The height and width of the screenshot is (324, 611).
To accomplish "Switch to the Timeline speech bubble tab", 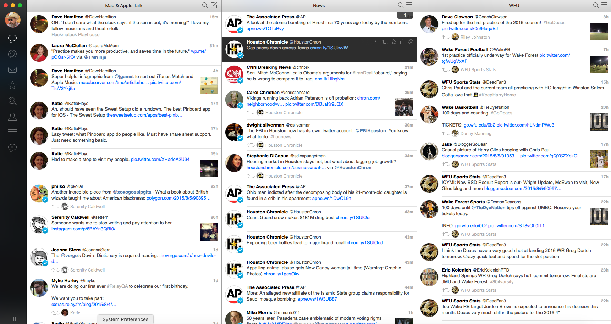I will (x=12, y=38).
